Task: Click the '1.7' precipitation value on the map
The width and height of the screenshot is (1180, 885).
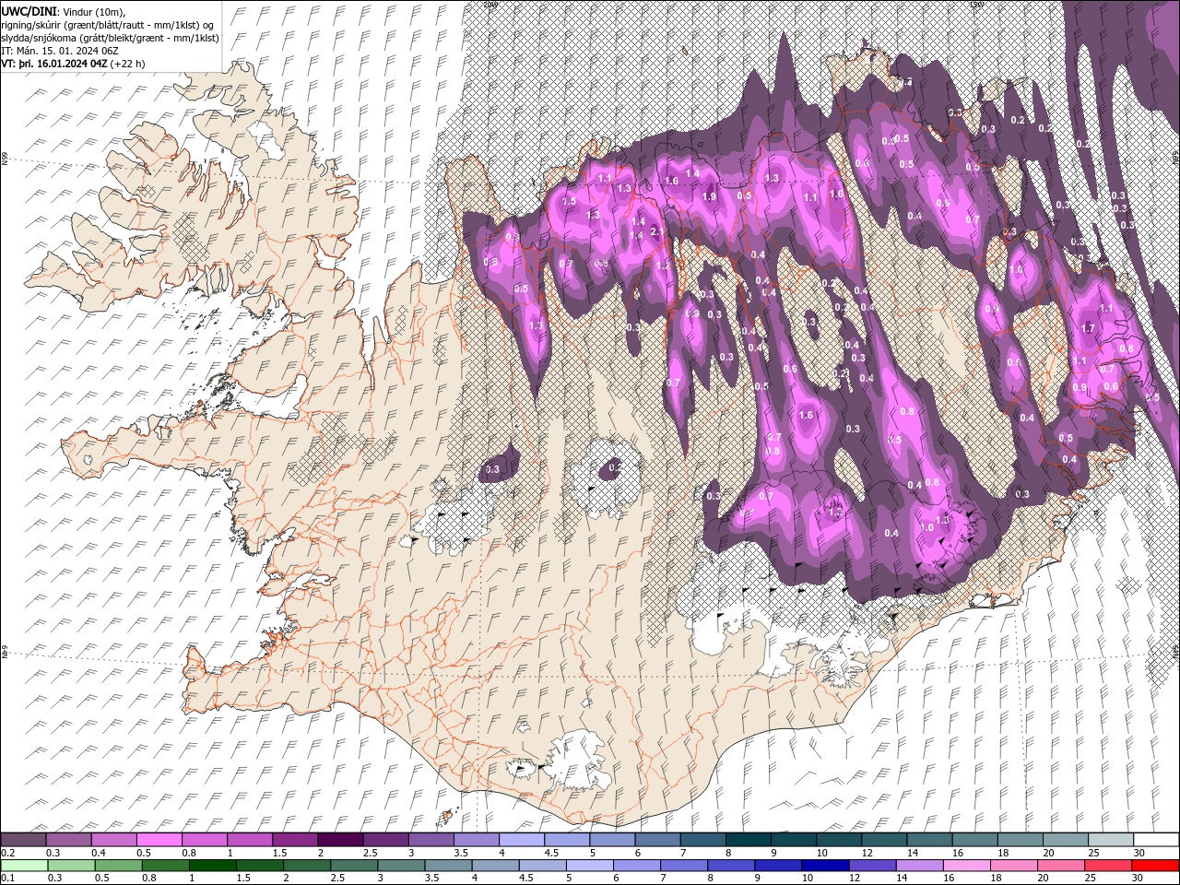Action: (x=1088, y=328)
